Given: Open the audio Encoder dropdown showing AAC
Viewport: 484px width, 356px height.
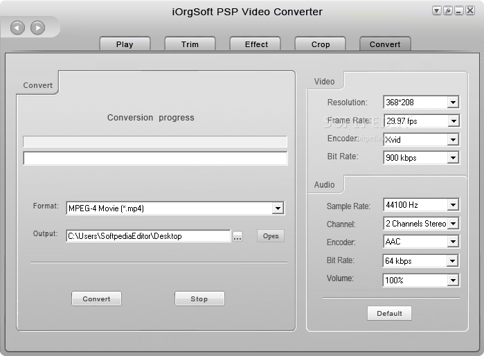Looking at the screenshot, I should (453, 242).
